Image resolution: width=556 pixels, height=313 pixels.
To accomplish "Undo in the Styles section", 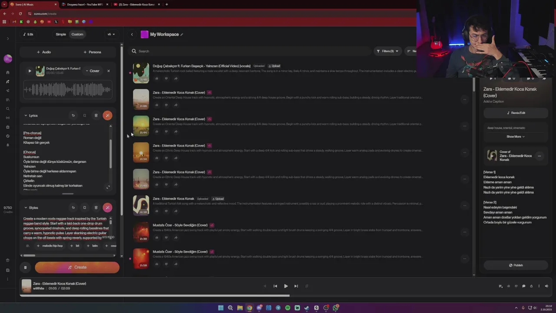I will click(73, 208).
